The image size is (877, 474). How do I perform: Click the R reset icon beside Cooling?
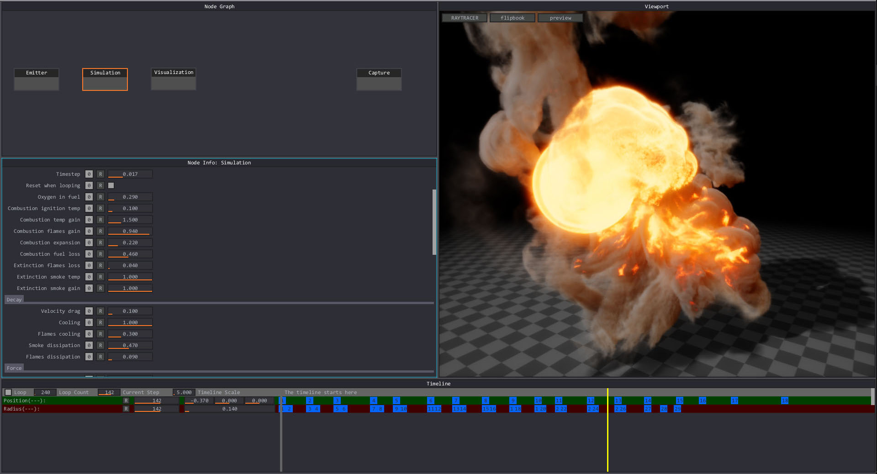pyautogui.click(x=100, y=322)
